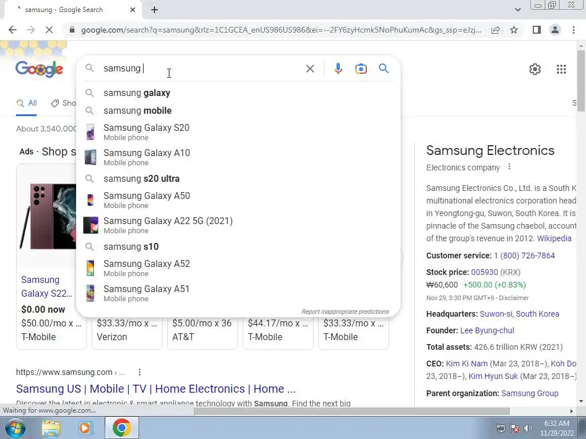Click the blue search magnifier button
The height and width of the screenshot is (439, 586).
click(384, 69)
